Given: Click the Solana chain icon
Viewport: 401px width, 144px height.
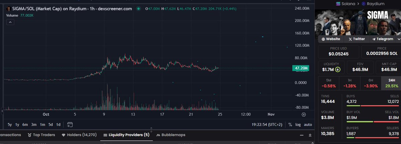Looking at the screenshot, I should pyautogui.click(x=338, y=4).
